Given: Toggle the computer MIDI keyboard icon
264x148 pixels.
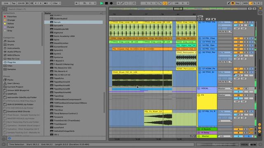Looking at the screenshot, I should [233, 3].
